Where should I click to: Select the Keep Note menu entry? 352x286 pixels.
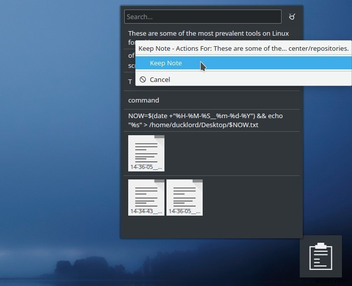point(243,63)
